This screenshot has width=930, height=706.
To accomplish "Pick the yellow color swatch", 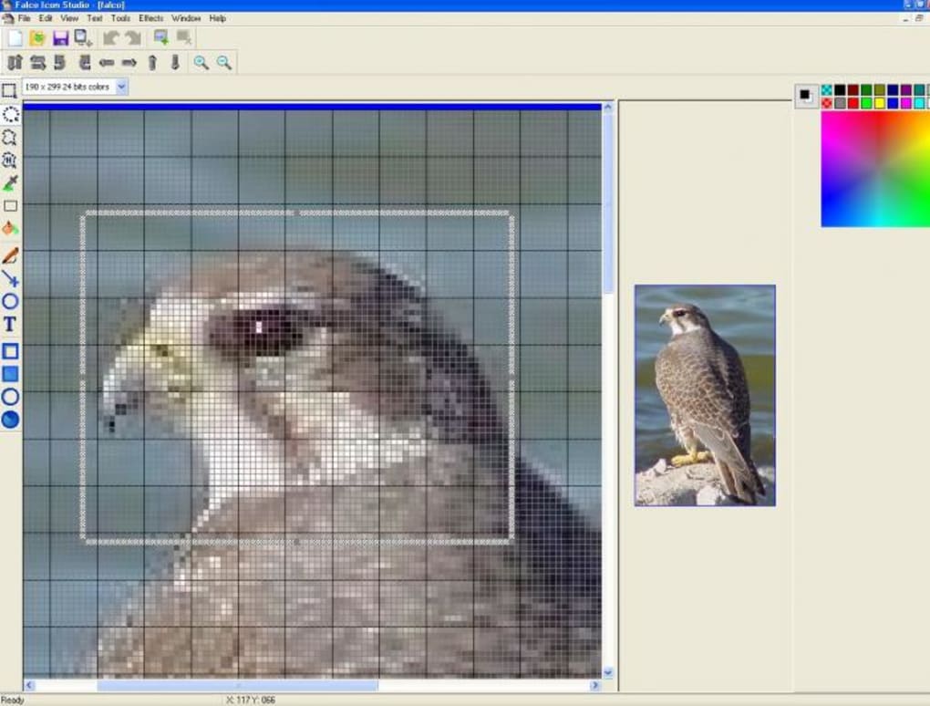I will tap(880, 103).
